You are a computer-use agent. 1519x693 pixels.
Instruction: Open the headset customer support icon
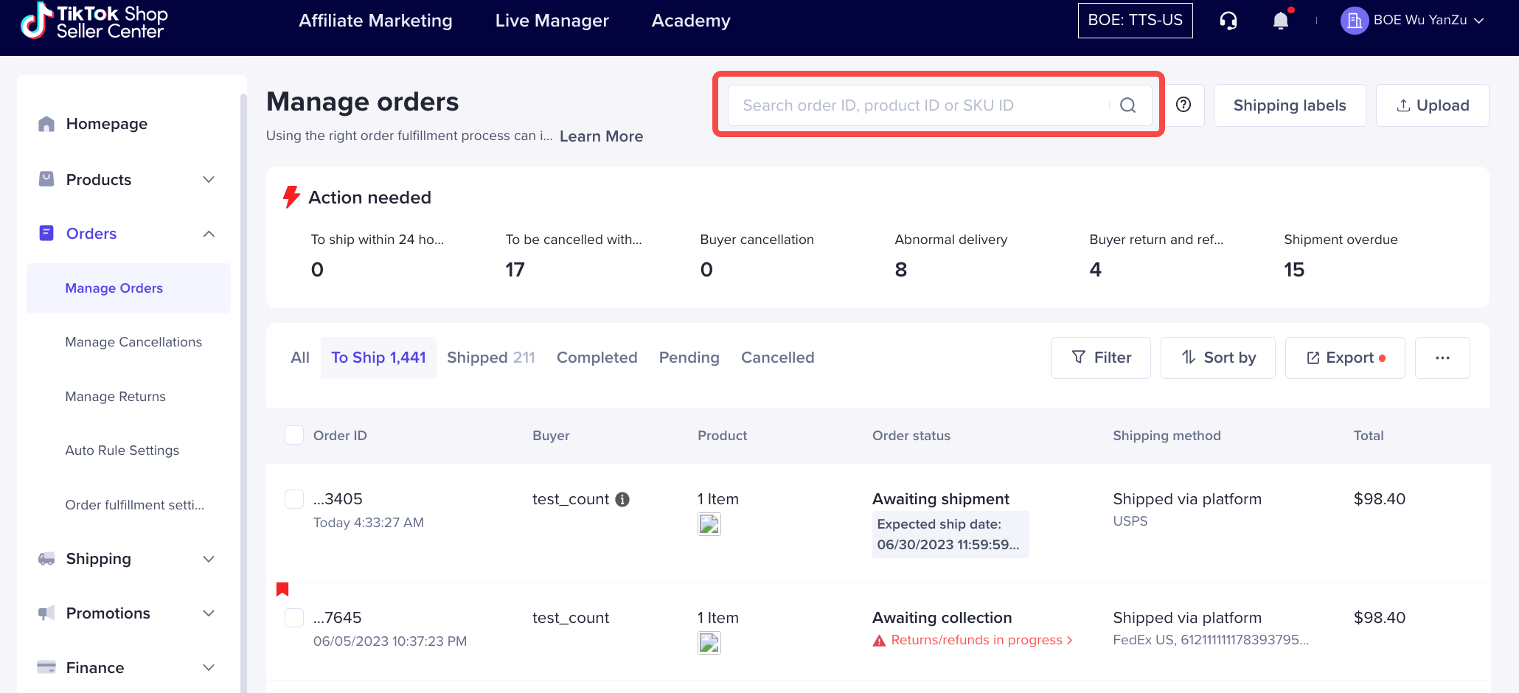[1228, 21]
